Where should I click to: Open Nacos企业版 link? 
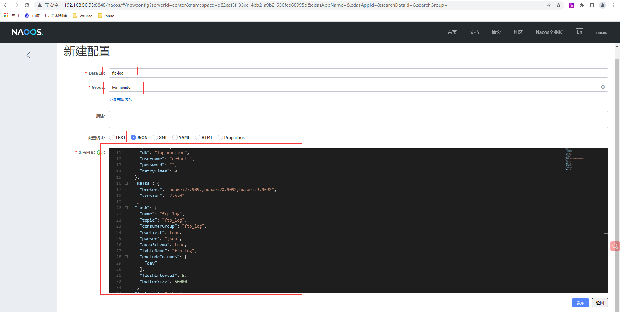(549, 32)
